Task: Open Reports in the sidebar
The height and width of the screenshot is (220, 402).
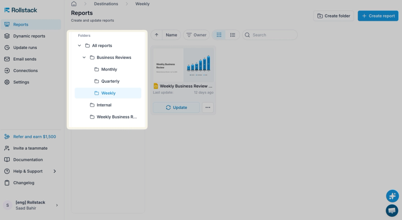Action: click(31, 25)
